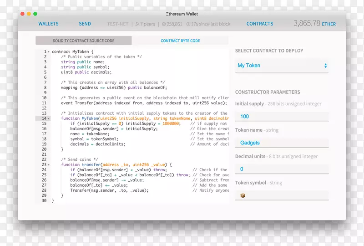Click the clock icon for last block
This screenshot has width=364, height=246.
(188, 24)
